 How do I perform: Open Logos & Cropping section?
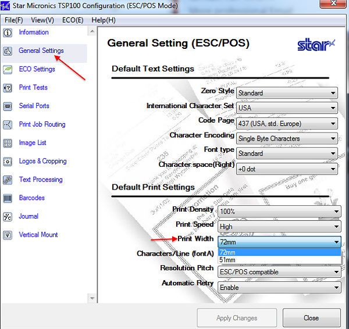42,161
